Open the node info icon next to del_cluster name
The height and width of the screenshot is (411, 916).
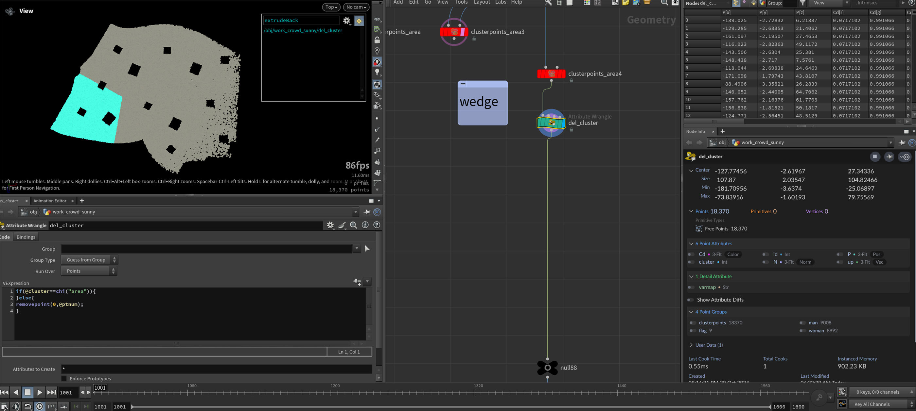[365, 225]
